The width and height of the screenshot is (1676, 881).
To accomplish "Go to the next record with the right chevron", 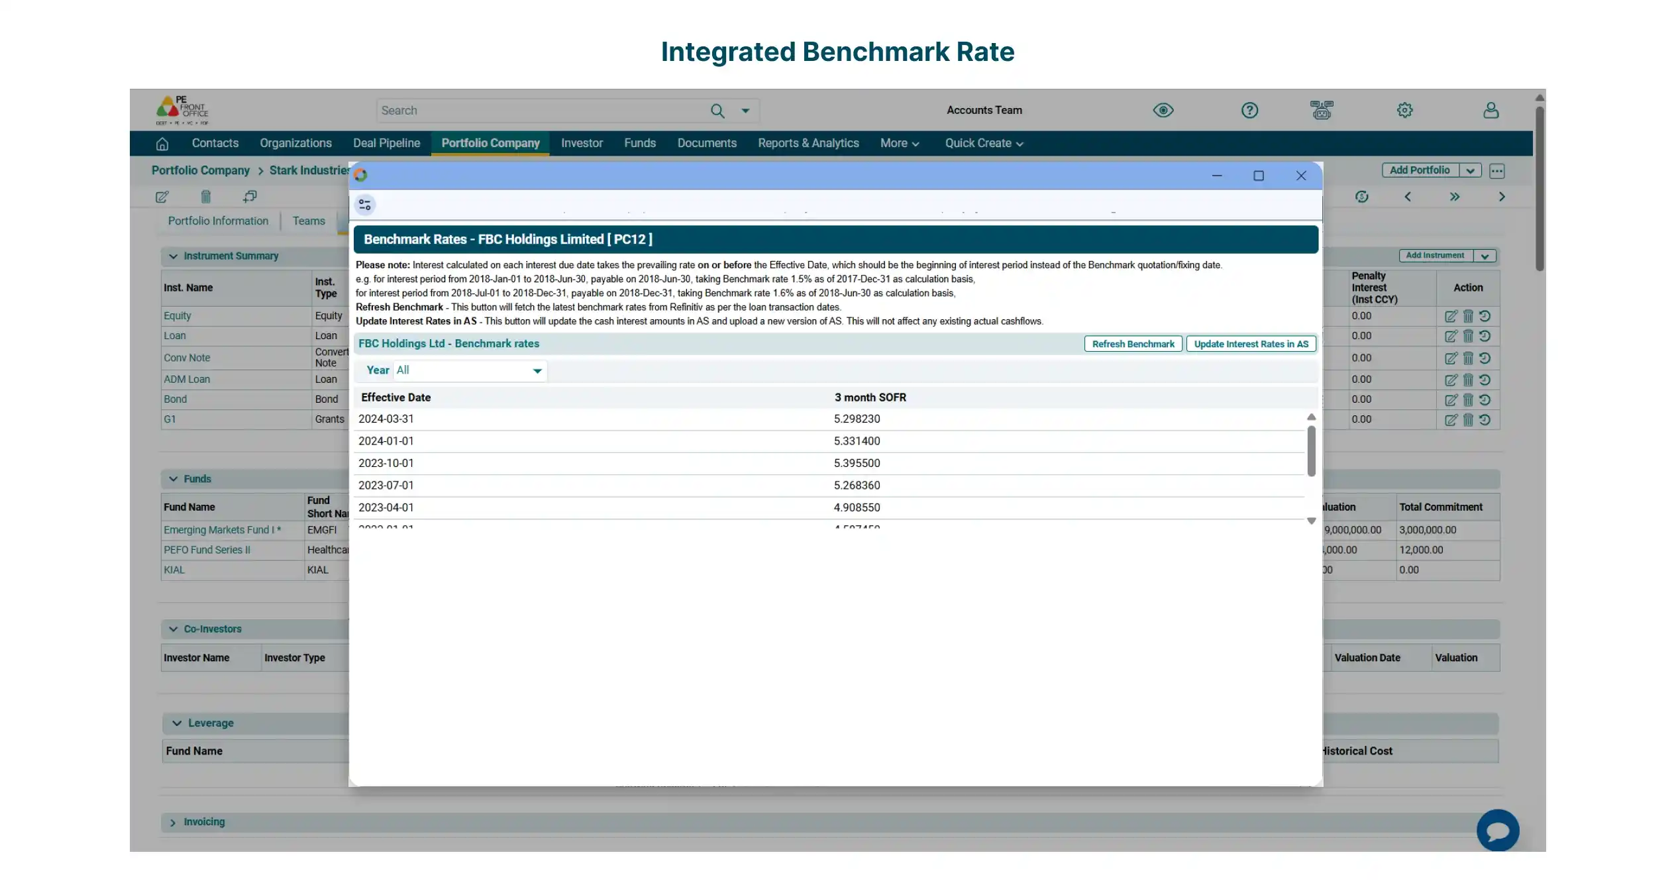I will [x=1502, y=197].
